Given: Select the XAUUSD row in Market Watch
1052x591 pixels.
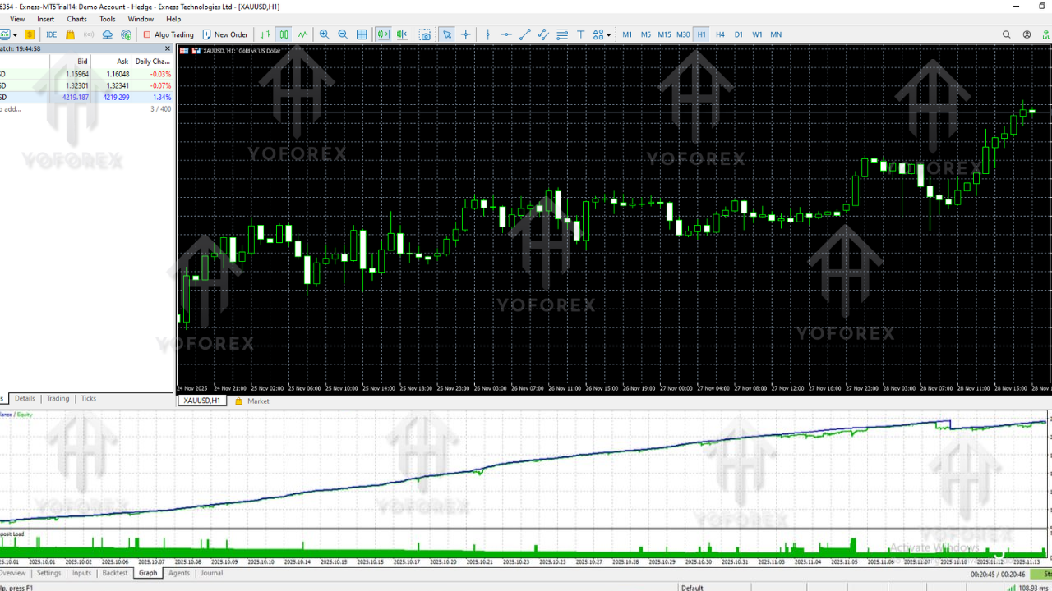Looking at the screenshot, I should click(49, 97).
